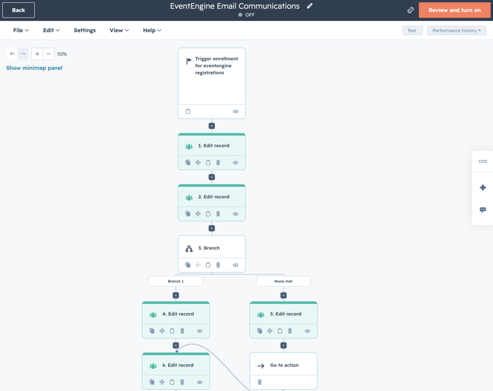
Task: Open the Help menu dropdown
Action: pos(152,30)
